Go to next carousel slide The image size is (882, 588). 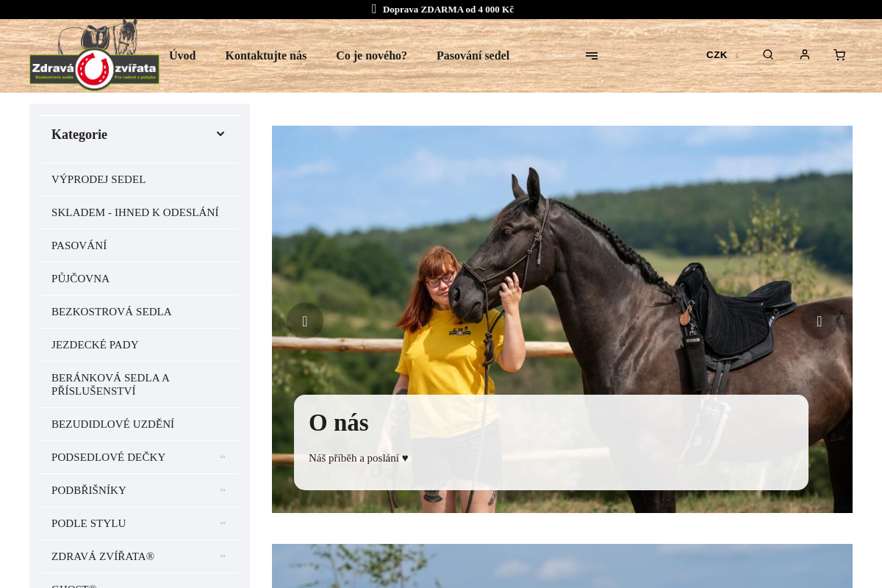pos(820,321)
